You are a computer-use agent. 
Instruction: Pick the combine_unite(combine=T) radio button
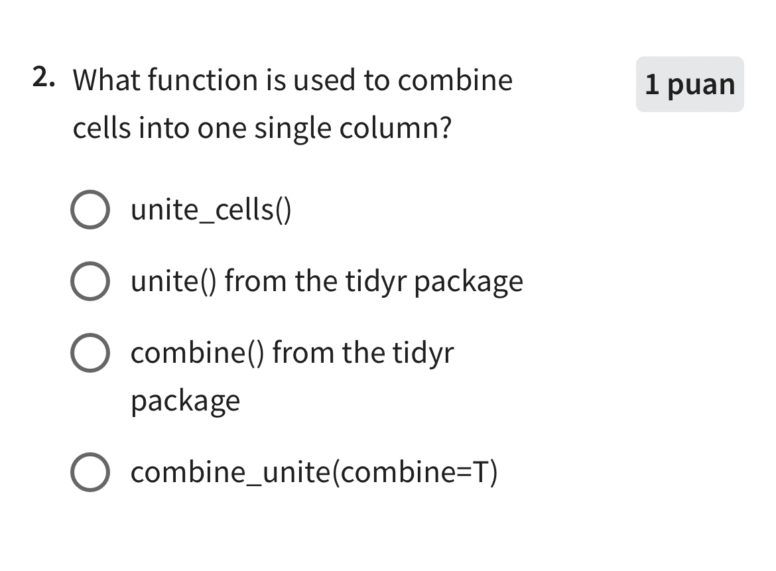pyautogui.click(x=89, y=473)
